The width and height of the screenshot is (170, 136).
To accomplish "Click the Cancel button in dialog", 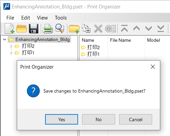I will [x=136, y=120].
